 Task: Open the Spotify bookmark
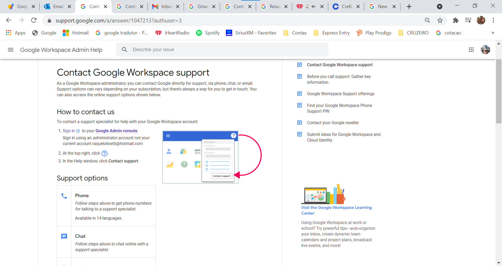pyautogui.click(x=208, y=33)
